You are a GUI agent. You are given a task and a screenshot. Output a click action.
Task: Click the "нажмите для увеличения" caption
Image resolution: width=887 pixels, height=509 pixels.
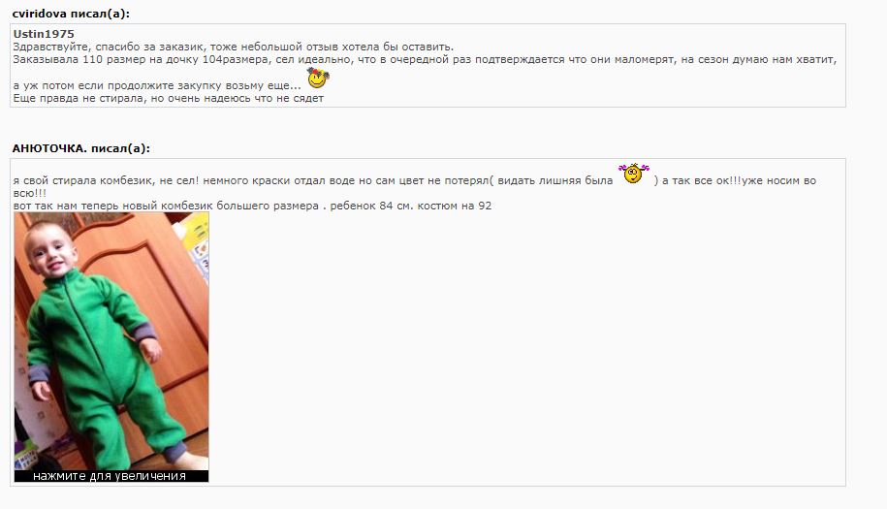(x=110, y=476)
